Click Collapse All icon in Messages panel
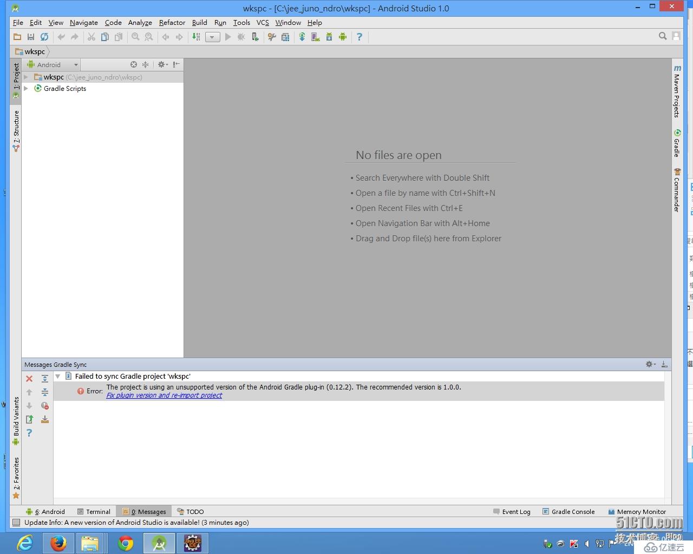 coord(45,392)
